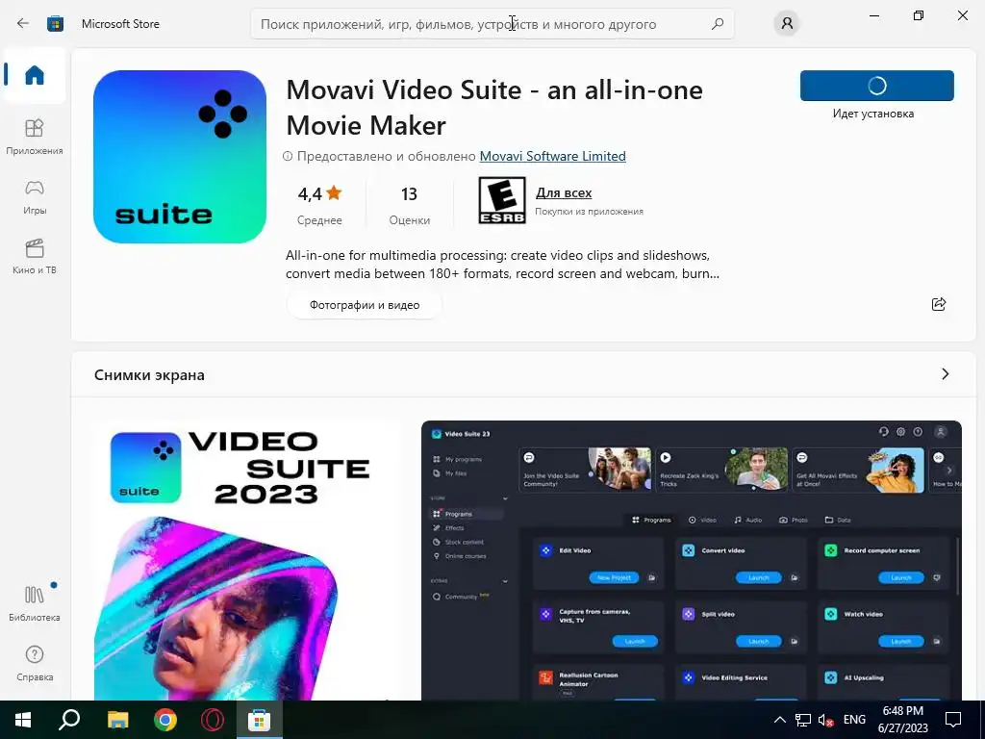Open the Справка help section

[34, 664]
